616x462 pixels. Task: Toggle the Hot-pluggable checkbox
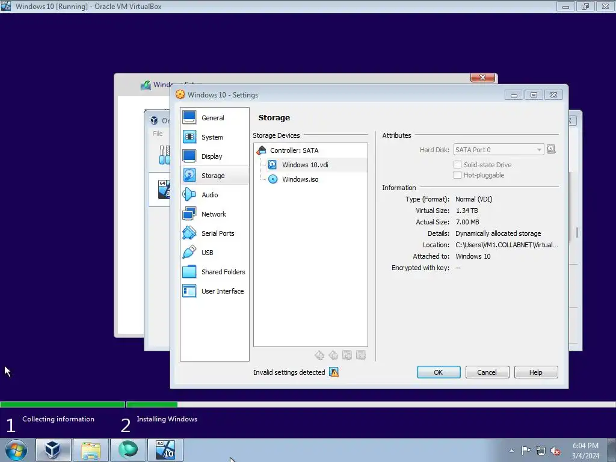[457, 175]
